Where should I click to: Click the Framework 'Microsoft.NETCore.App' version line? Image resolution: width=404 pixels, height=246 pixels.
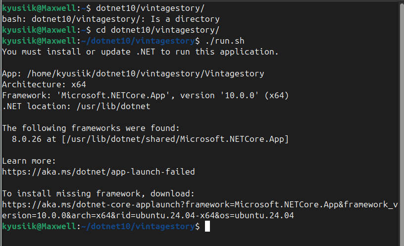[146, 96]
